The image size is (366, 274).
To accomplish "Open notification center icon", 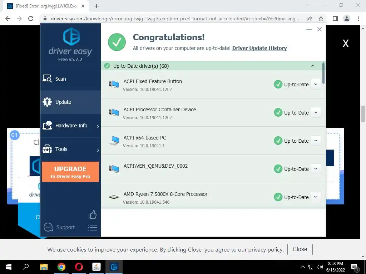I will [x=355, y=267].
